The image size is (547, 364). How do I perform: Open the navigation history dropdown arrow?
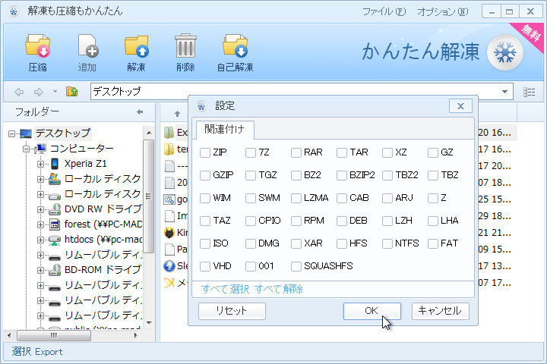55,92
